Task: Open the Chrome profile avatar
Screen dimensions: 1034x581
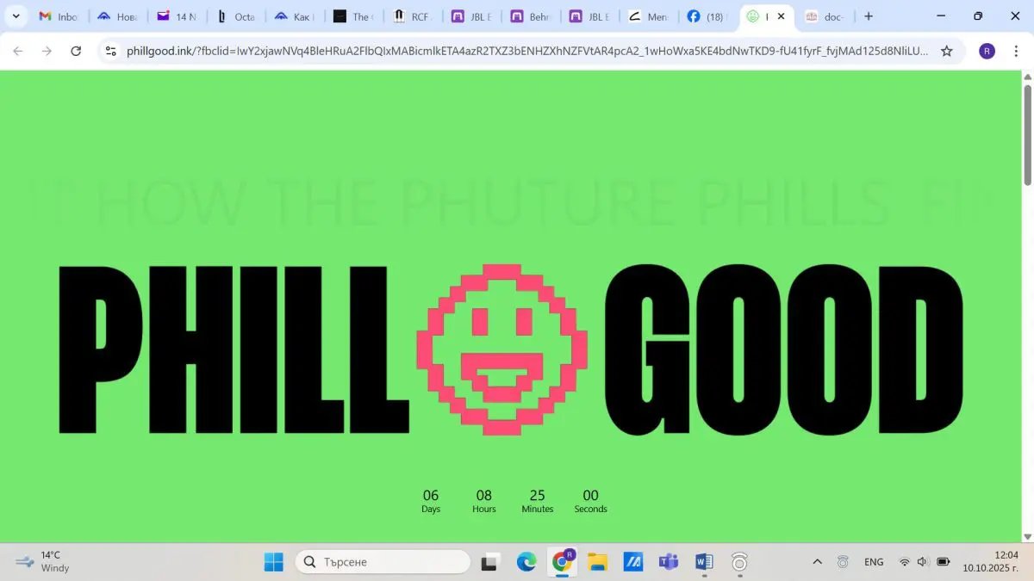Action: (x=987, y=51)
